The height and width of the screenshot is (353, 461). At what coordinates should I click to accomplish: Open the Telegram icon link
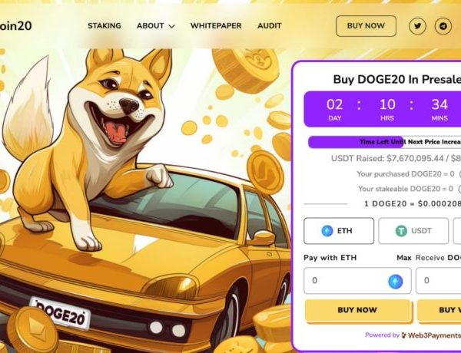point(443,26)
